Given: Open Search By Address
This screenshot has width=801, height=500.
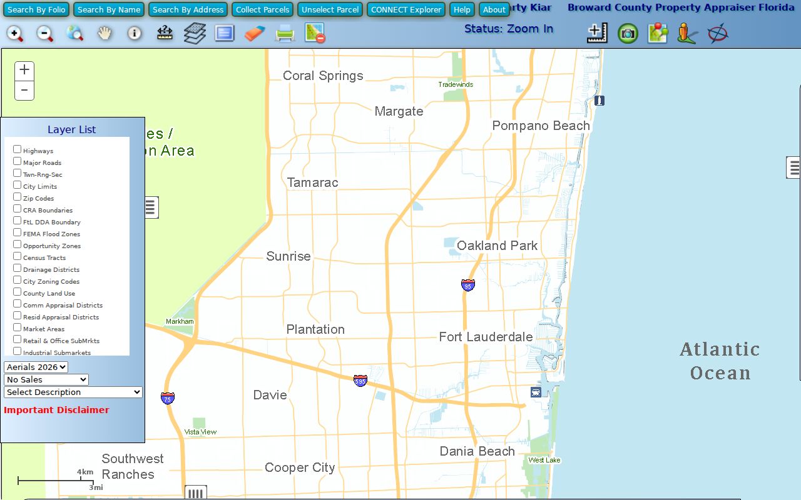Looking at the screenshot, I should [x=188, y=9].
